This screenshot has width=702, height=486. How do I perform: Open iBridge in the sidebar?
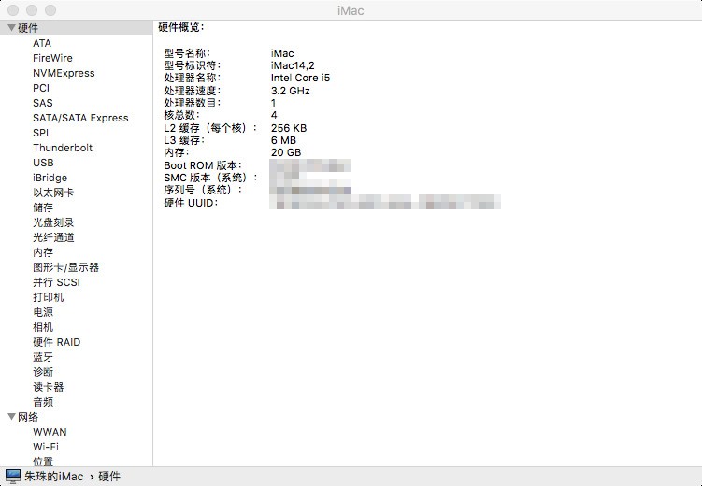coord(50,178)
